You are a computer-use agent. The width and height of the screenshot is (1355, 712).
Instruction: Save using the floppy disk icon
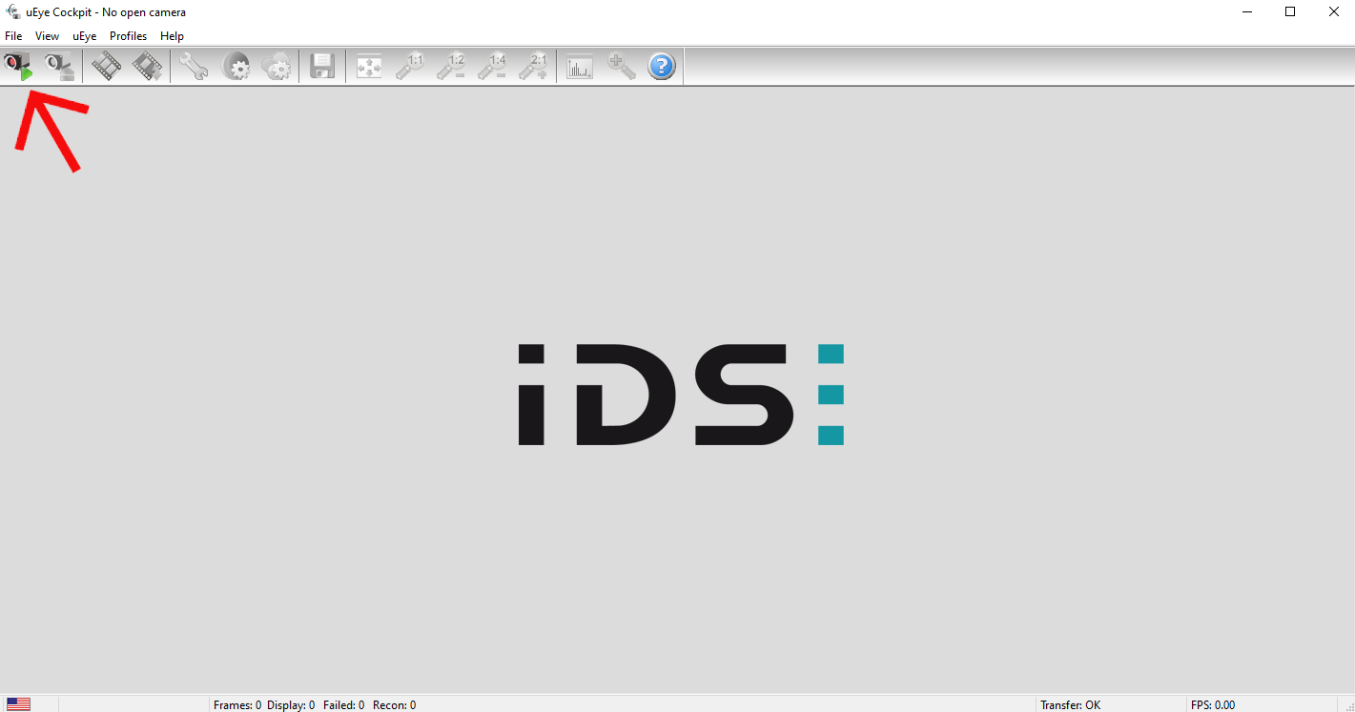click(x=322, y=66)
